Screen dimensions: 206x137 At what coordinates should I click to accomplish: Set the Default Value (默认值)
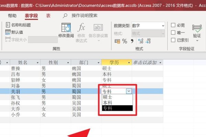coord(14,32)
